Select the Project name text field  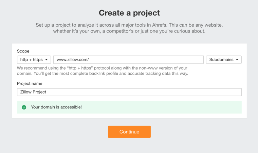(x=129, y=92)
